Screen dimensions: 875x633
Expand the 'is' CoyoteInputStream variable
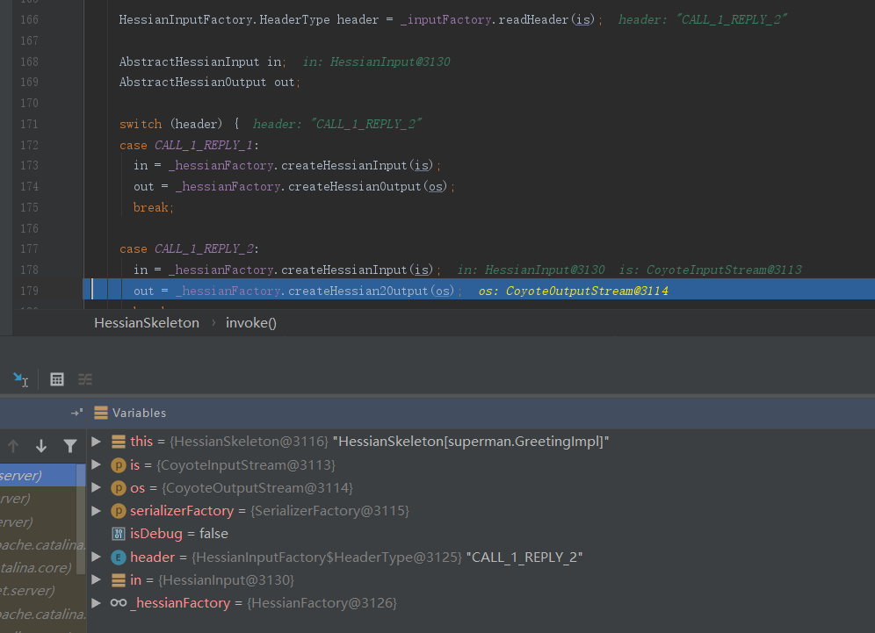[97, 464]
